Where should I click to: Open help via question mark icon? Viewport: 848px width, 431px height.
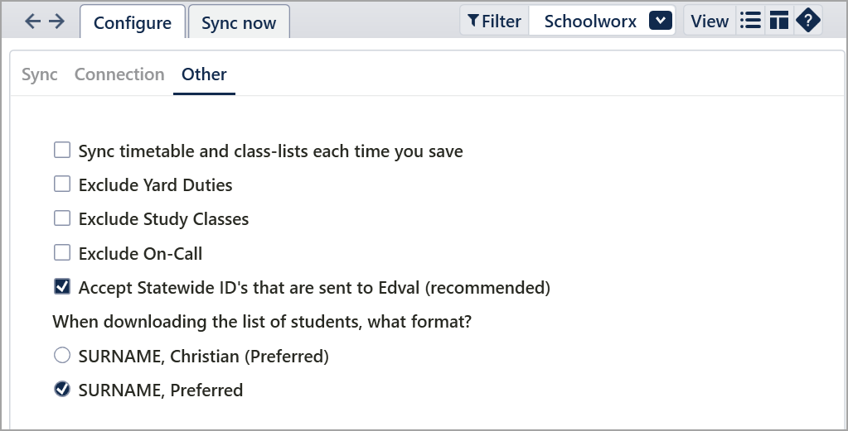[x=808, y=22]
